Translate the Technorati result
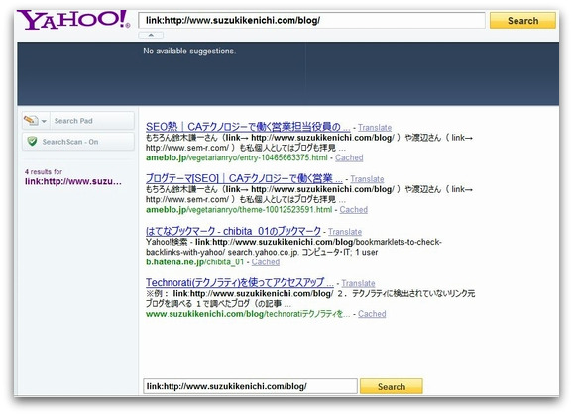 pos(358,283)
